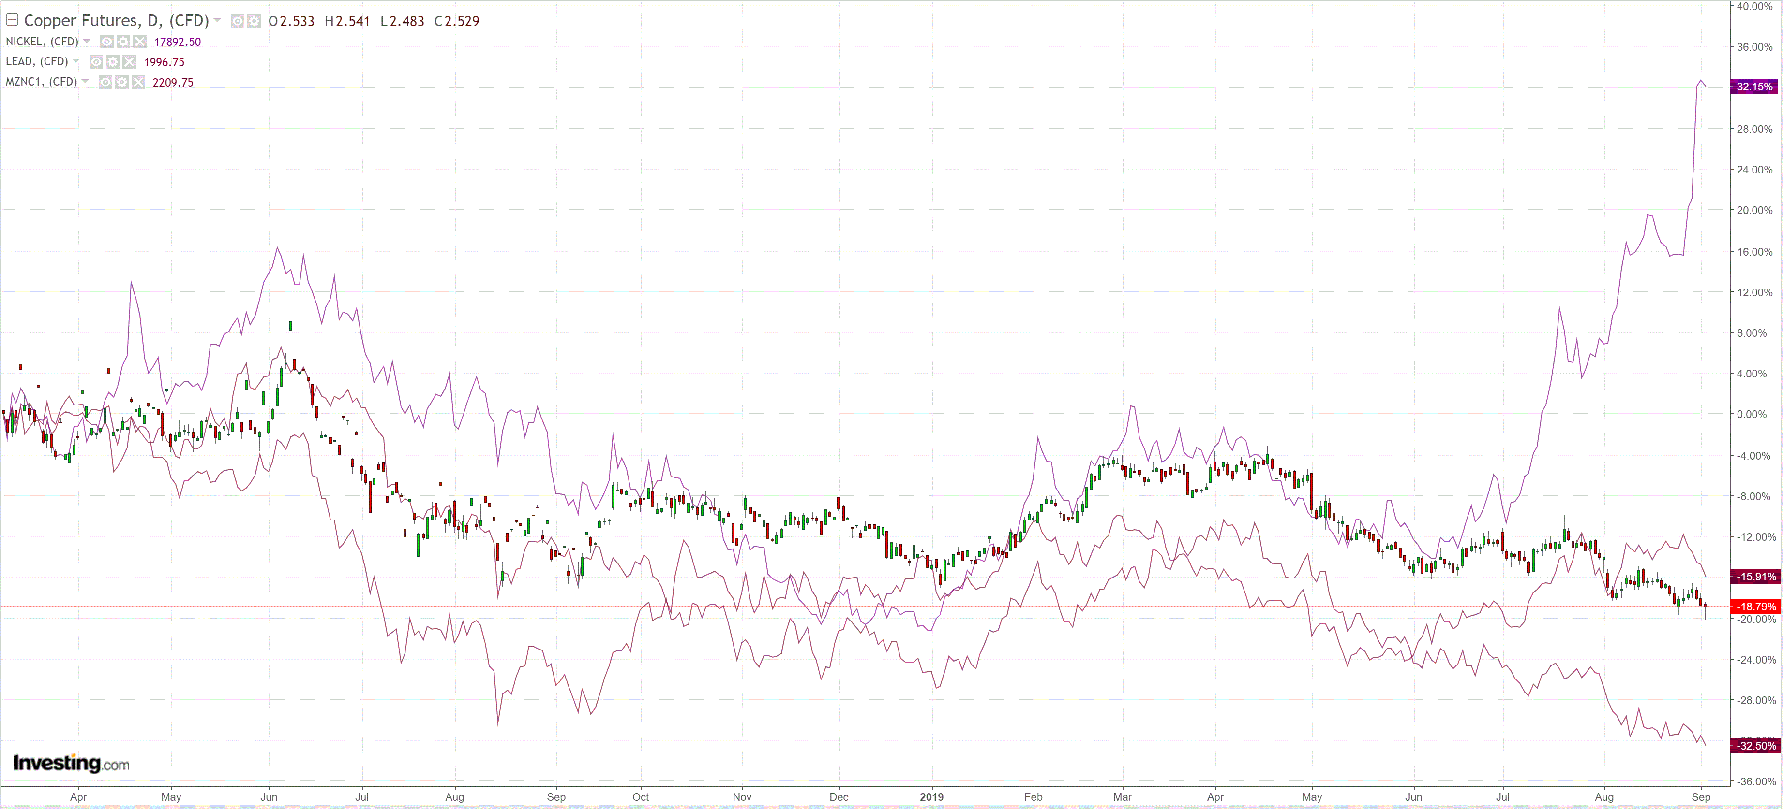Click the Copper Futures, D, (CFD) title

[116, 21]
